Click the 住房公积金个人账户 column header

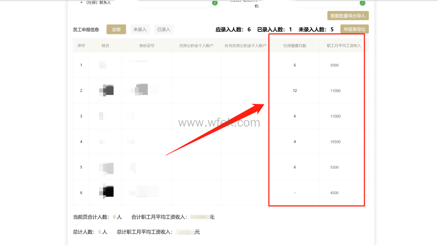coord(196,46)
